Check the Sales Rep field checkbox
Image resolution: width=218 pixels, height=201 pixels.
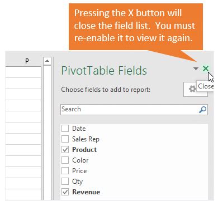65,139
